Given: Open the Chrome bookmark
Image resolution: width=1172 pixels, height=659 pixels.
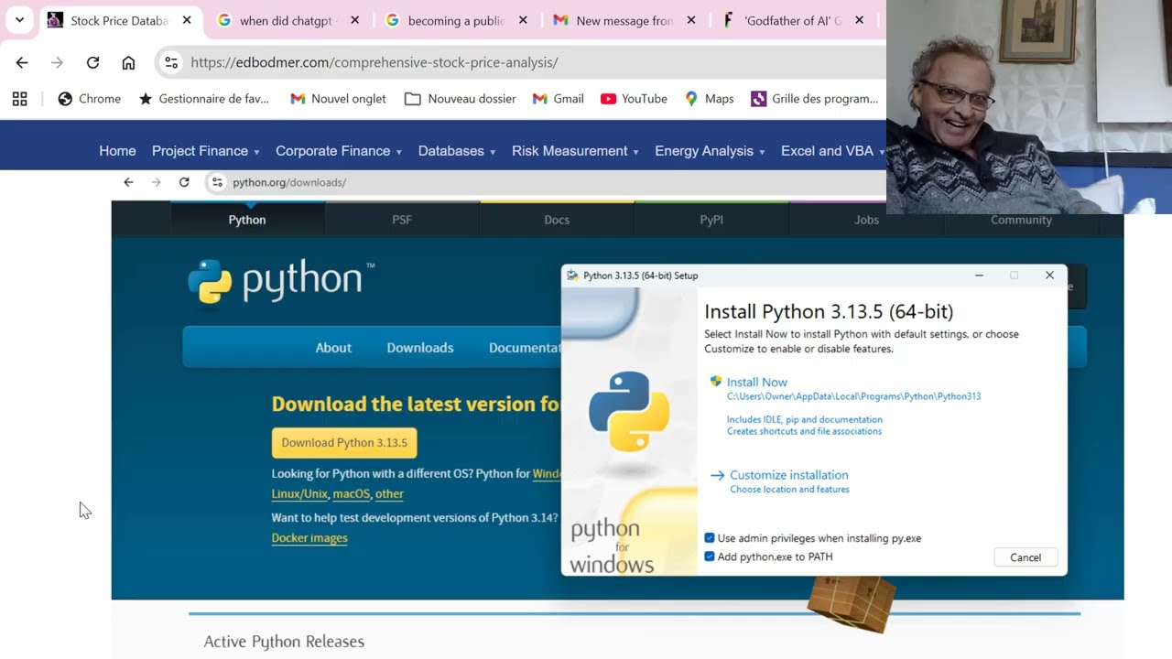Looking at the screenshot, I should [x=89, y=99].
